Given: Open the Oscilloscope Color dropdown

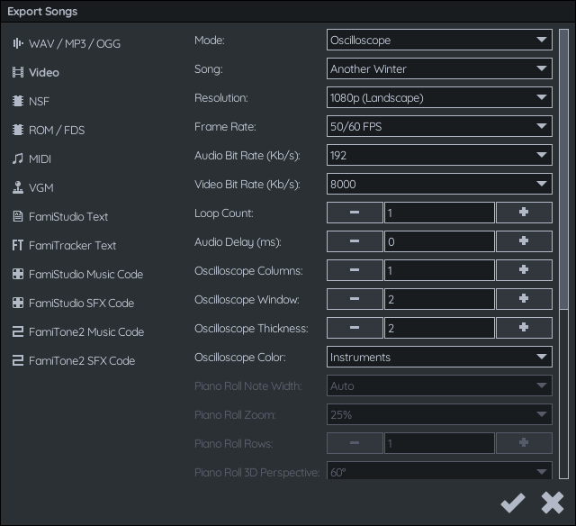Looking at the screenshot, I should pos(439,357).
